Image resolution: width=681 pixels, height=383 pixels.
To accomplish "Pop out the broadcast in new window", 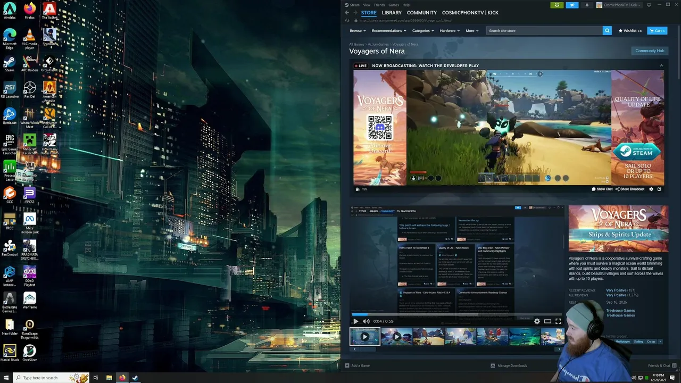I will coord(659,189).
